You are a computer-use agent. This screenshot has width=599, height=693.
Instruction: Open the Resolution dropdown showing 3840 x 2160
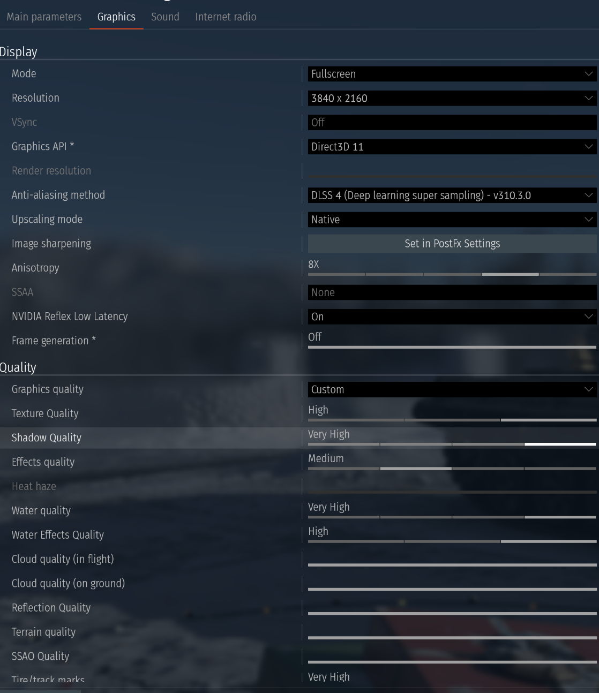pos(452,98)
